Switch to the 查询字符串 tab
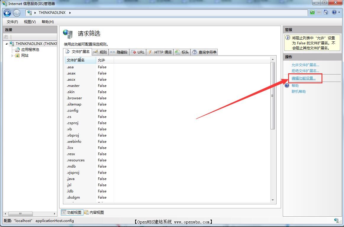This screenshot has height=227, width=344. point(204,52)
